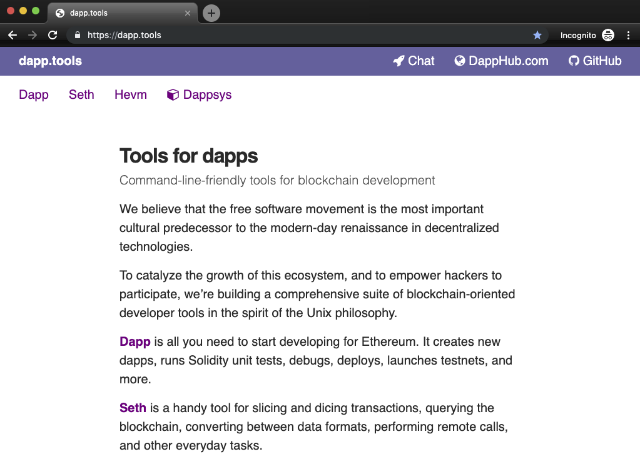Click the favicon on the dapp.tools tab

(x=60, y=13)
